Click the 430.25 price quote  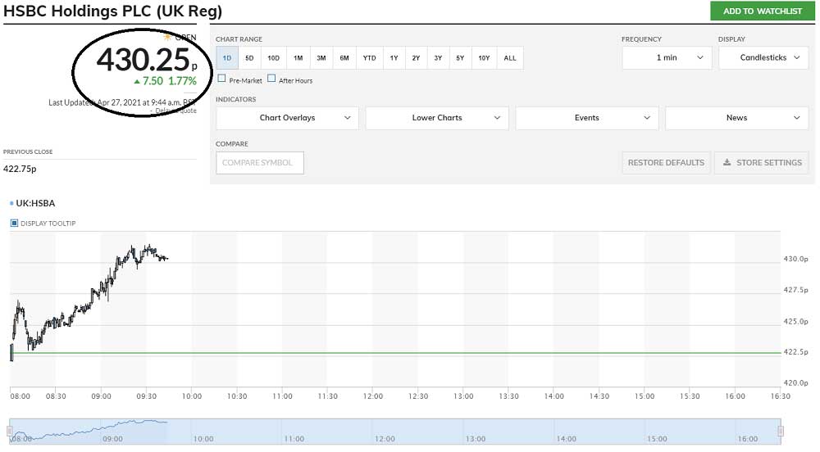[x=143, y=59]
